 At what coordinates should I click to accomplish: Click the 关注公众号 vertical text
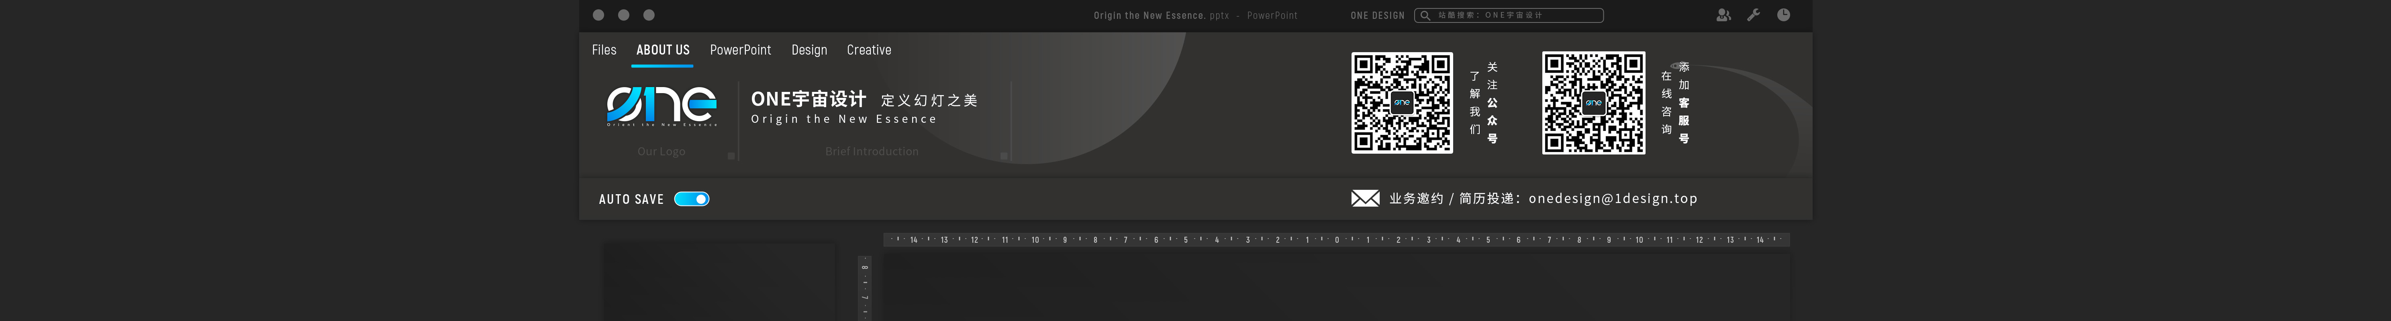click(1493, 103)
